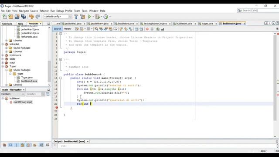Toggle Sort by Source in Navigator
279x157 pixels.
point(47,145)
